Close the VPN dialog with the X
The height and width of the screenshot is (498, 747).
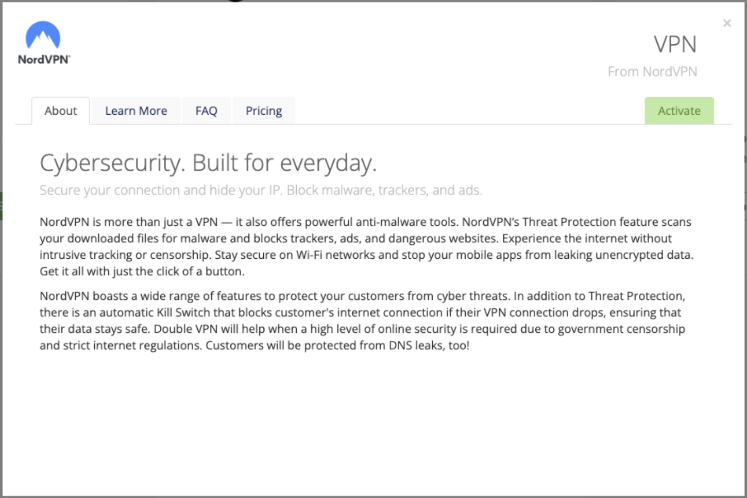click(727, 23)
